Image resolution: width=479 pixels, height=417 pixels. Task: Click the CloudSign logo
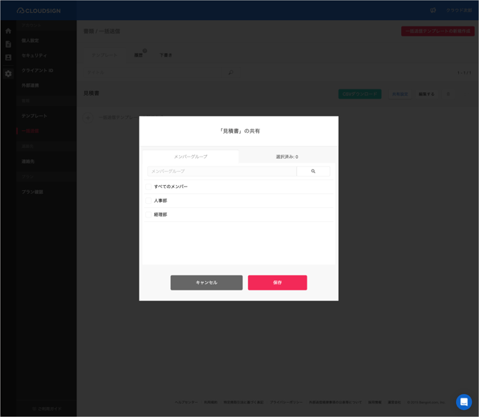[39, 10]
